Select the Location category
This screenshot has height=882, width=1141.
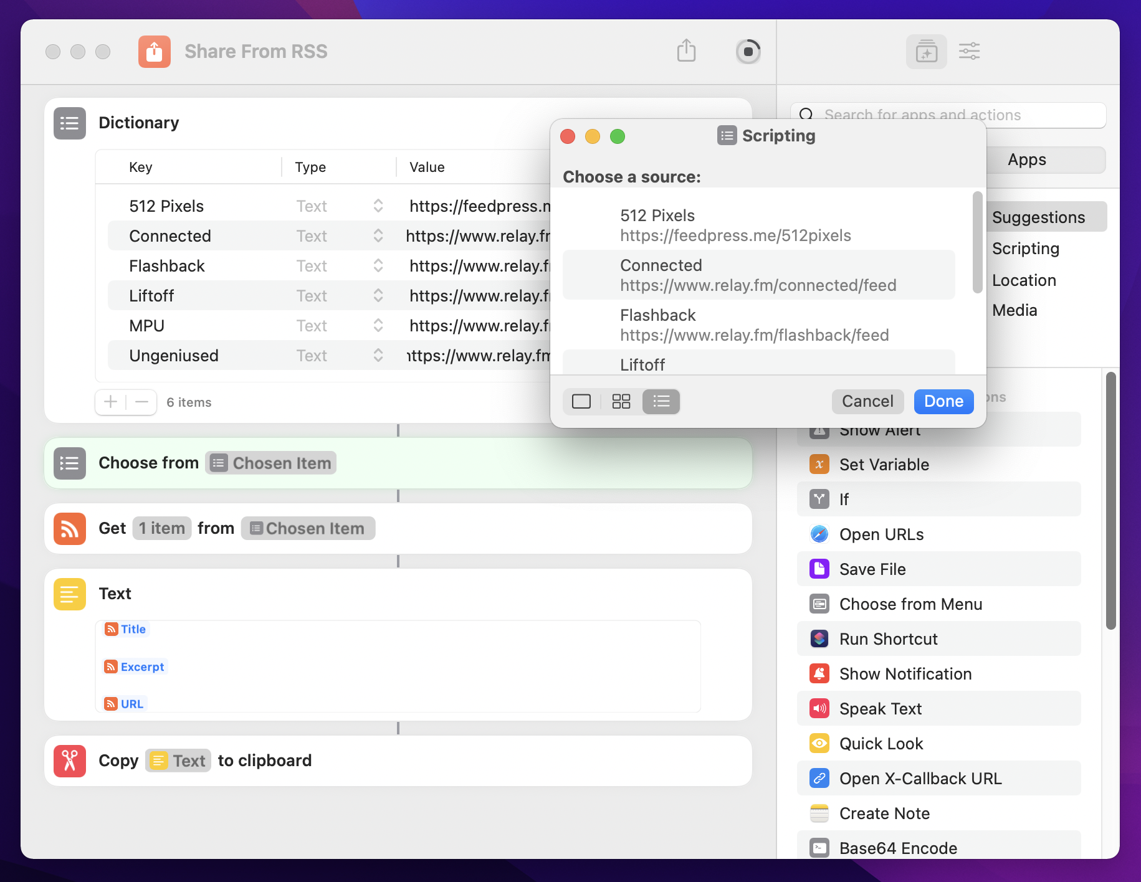coord(1024,281)
